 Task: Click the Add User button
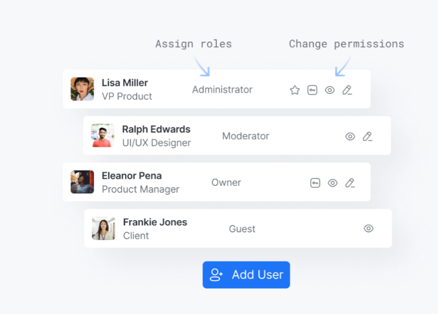(x=246, y=275)
